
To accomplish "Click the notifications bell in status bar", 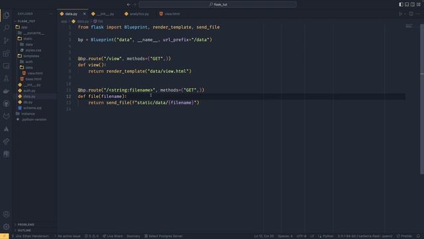I will 418,236.
